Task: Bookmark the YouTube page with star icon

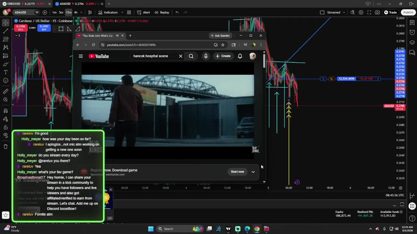Action: point(223,45)
